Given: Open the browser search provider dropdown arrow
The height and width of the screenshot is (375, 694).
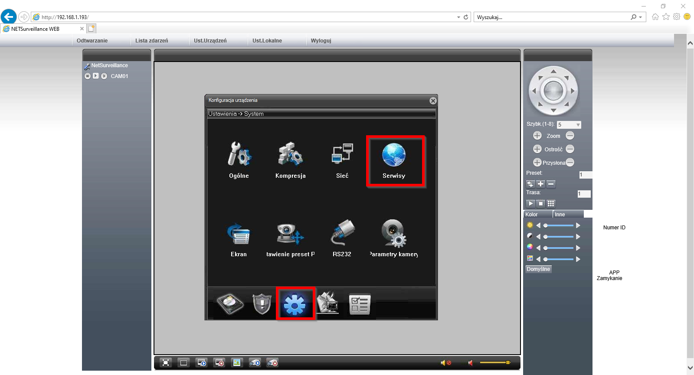Looking at the screenshot, I should point(640,17).
